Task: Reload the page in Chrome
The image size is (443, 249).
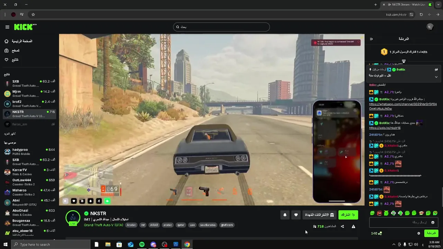Action: point(421,15)
